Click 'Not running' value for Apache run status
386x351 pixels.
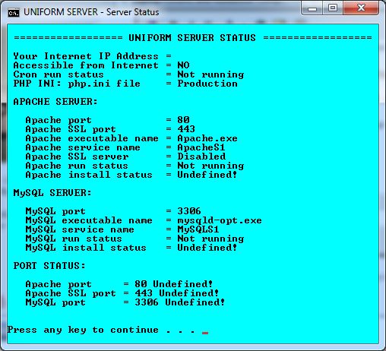[x=210, y=166]
